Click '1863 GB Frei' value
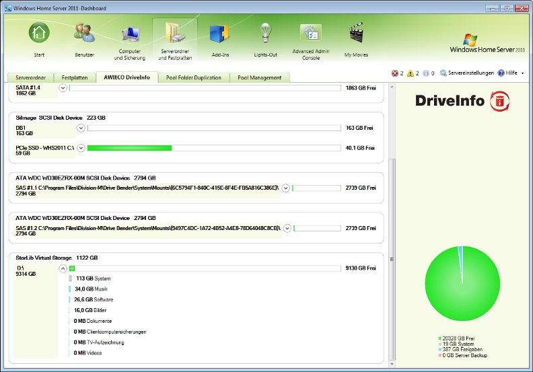Screen dimensions: 533x372 click(x=361, y=88)
